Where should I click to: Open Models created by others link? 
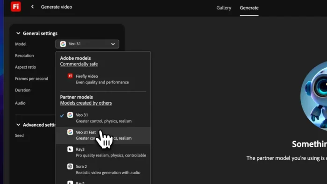point(86,103)
